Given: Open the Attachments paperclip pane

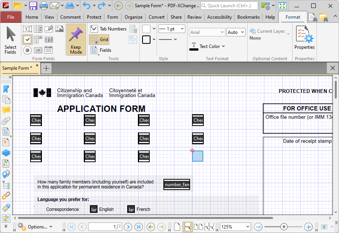Looking at the screenshot, I should (6, 121).
